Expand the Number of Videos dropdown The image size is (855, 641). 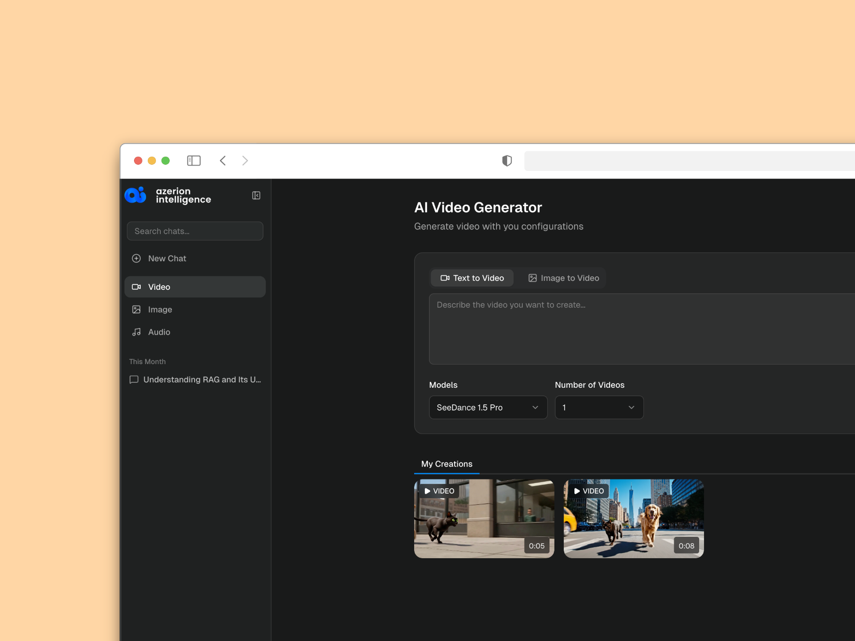pos(599,407)
